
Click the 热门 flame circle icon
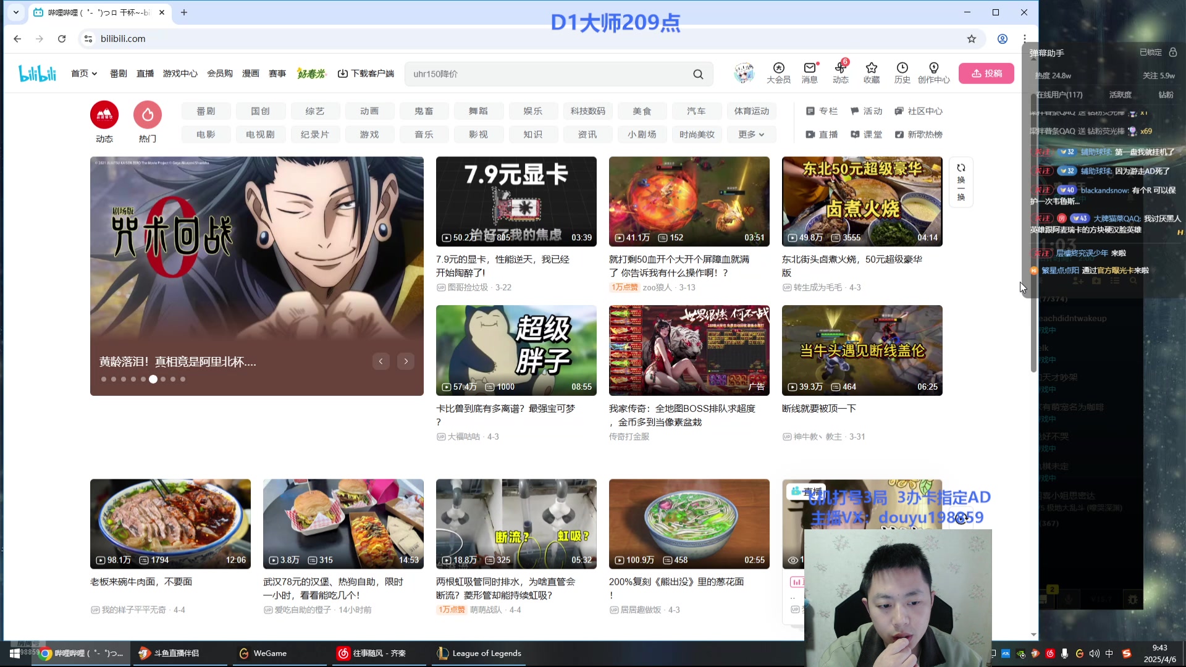(x=148, y=115)
